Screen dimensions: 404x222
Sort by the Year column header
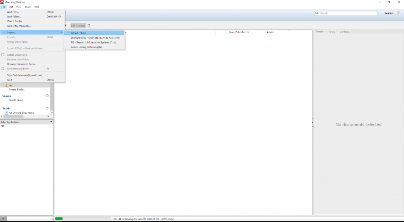point(231,32)
